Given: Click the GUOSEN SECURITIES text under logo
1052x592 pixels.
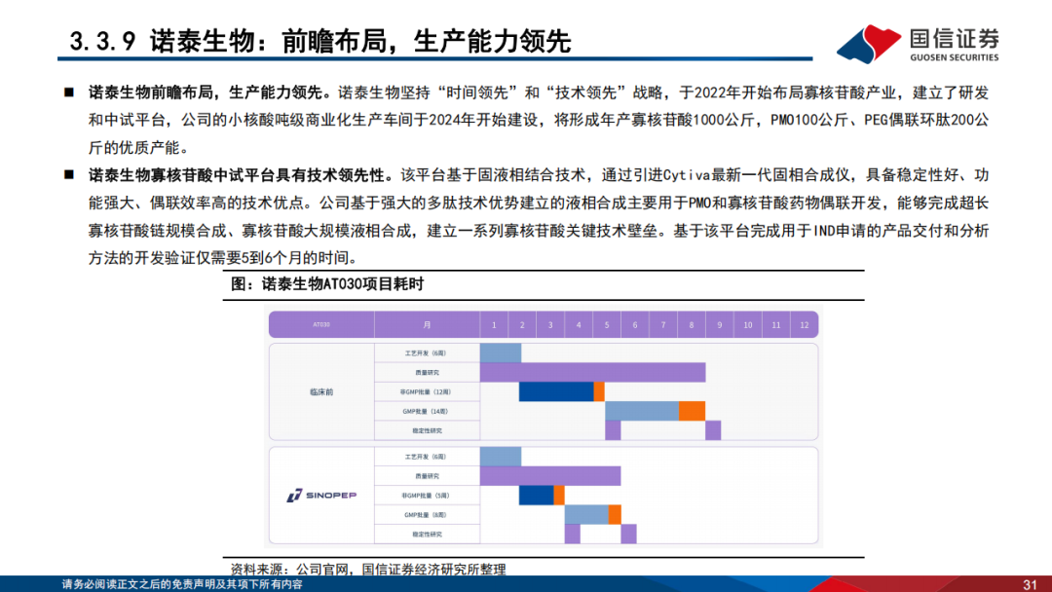Looking at the screenshot, I should click(954, 57).
